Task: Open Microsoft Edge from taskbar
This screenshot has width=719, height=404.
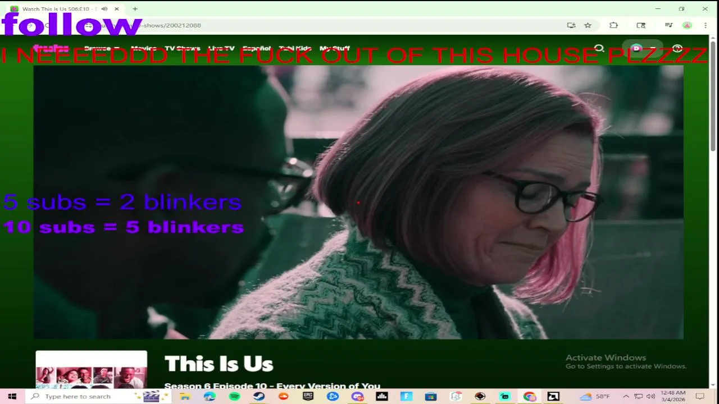Action: pyautogui.click(x=210, y=396)
